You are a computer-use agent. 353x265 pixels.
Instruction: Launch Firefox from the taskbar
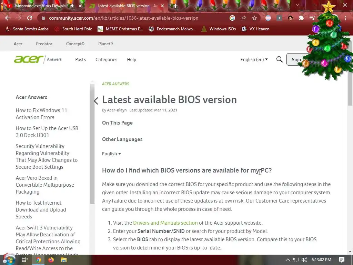pos(51,260)
